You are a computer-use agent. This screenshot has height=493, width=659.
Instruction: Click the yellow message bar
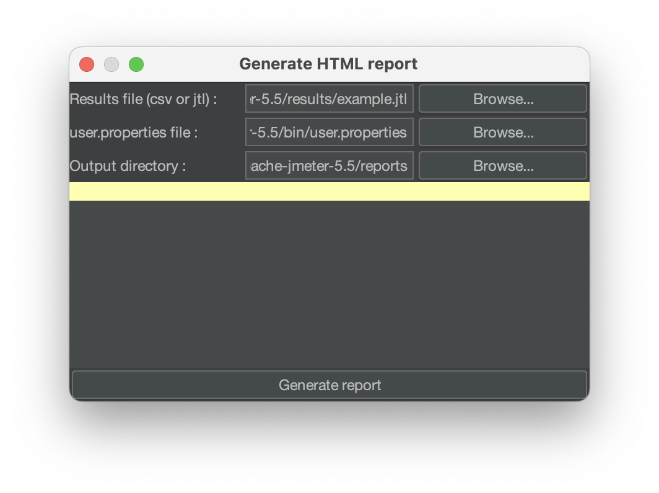[x=329, y=191]
